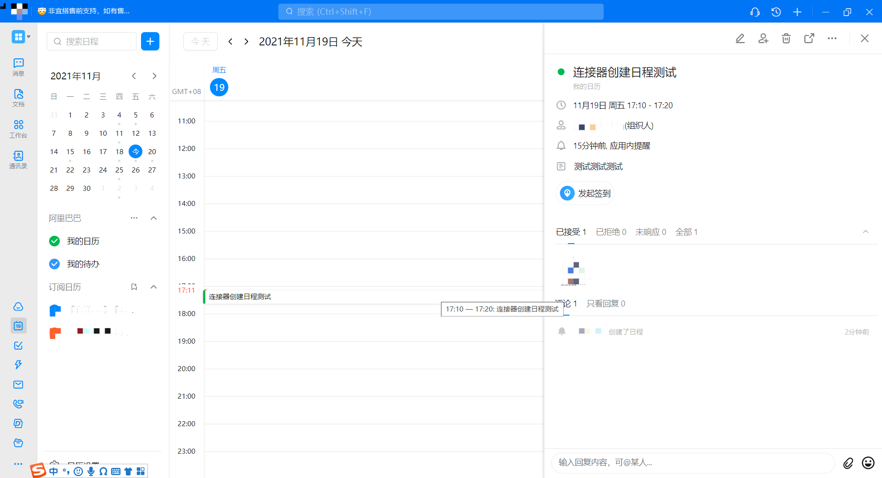Delete the event with trash icon
Screen dimensions: 882x478
pos(786,39)
